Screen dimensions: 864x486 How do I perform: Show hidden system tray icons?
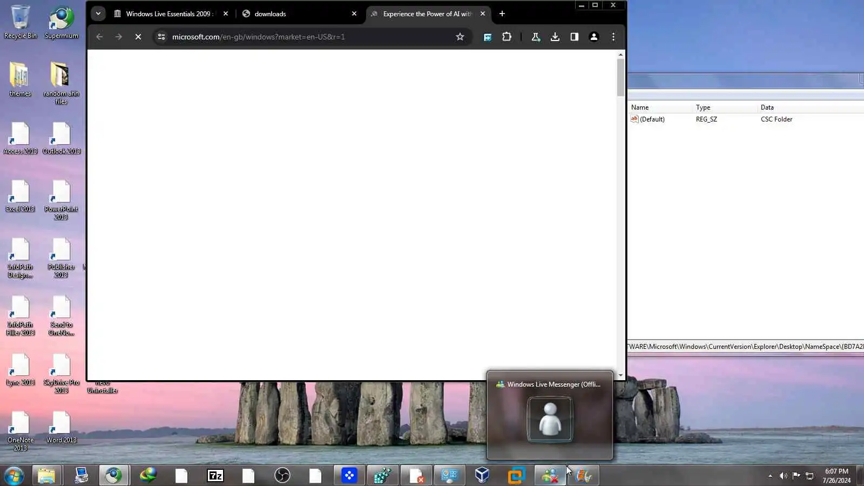(770, 476)
